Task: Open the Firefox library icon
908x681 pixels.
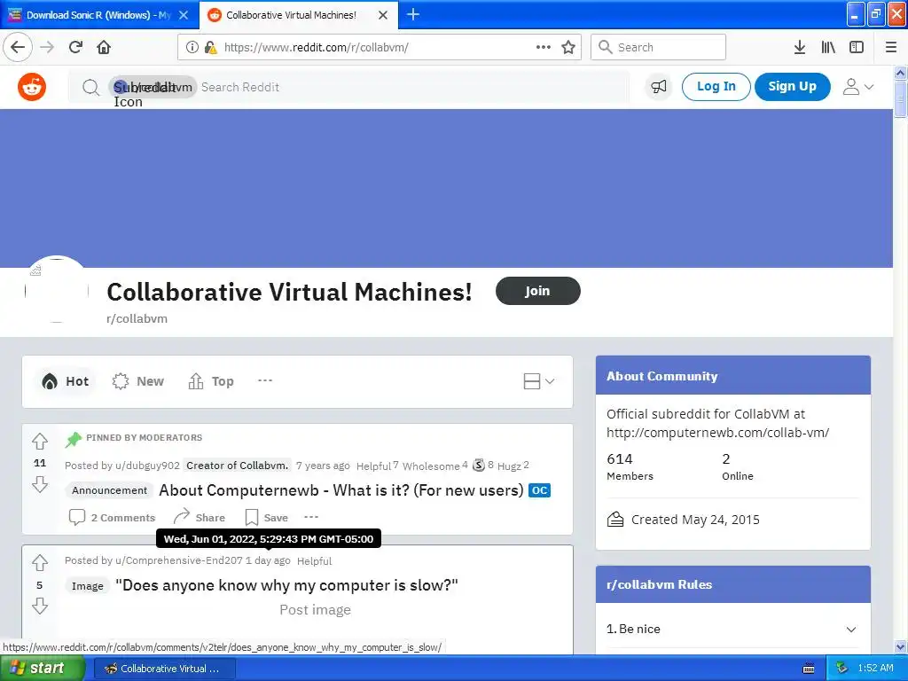Action: [828, 47]
